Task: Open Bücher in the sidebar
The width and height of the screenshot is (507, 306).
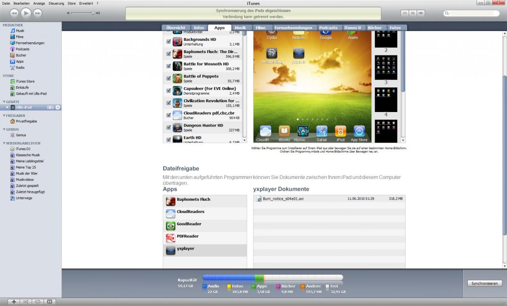Action: 21,55
